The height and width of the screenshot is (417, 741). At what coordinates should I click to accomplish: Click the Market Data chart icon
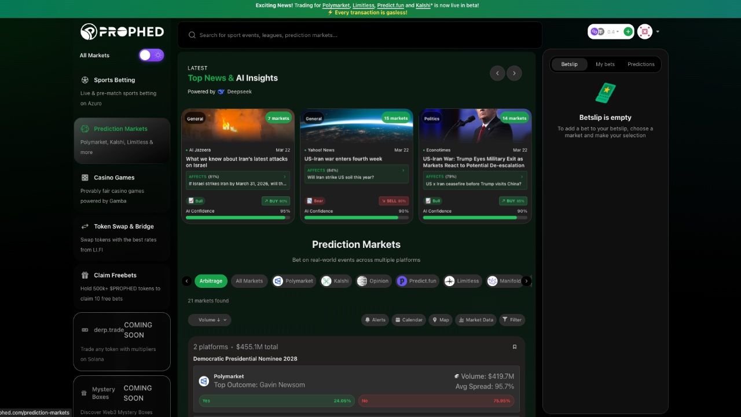coord(461,320)
